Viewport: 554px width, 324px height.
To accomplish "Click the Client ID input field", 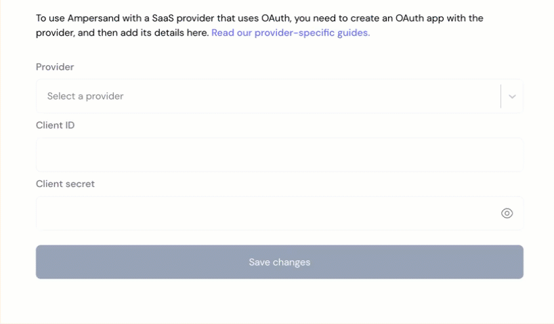I will [x=280, y=155].
